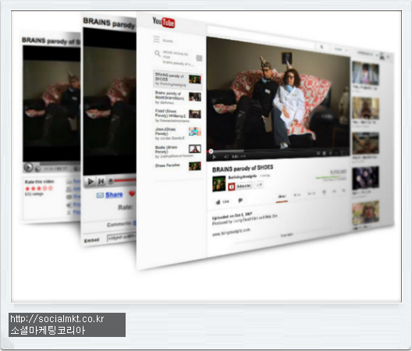Click the red Subscribe button
This screenshot has width=412, height=351.
coord(240,186)
